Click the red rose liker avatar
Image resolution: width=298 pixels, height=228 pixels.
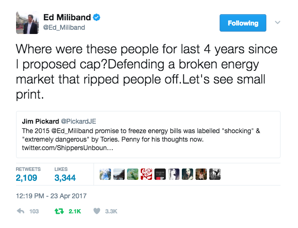click(x=146, y=174)
